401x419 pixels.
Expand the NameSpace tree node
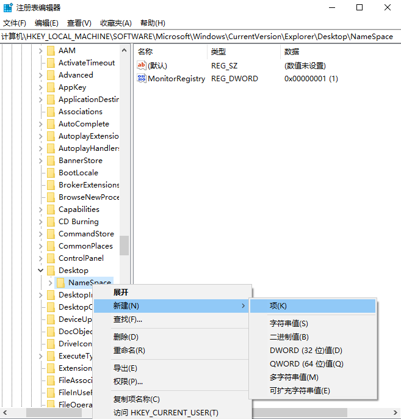51,283
